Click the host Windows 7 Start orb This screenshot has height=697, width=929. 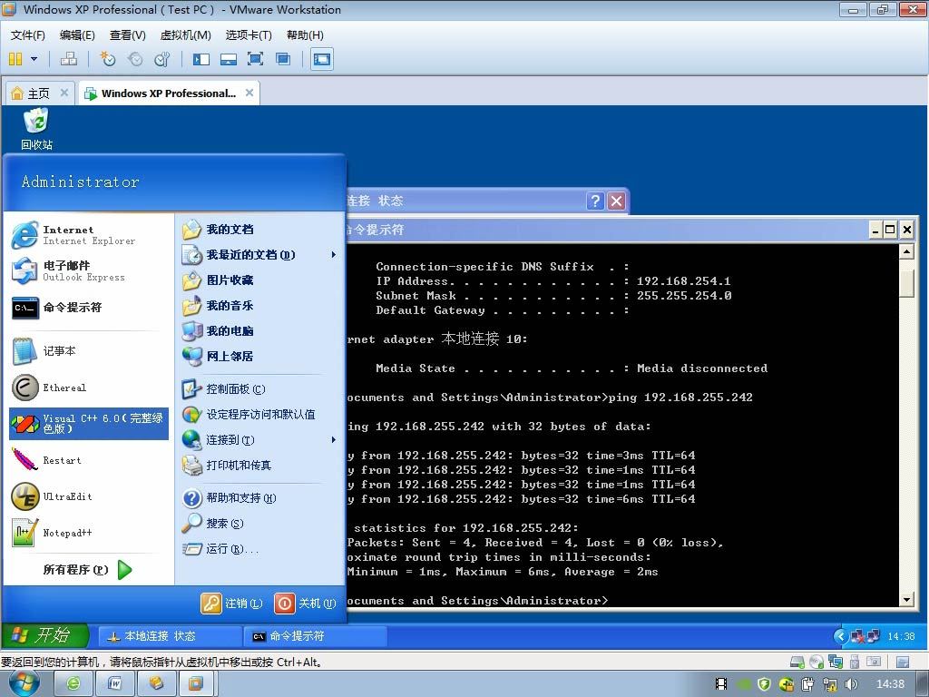[24, 683]
